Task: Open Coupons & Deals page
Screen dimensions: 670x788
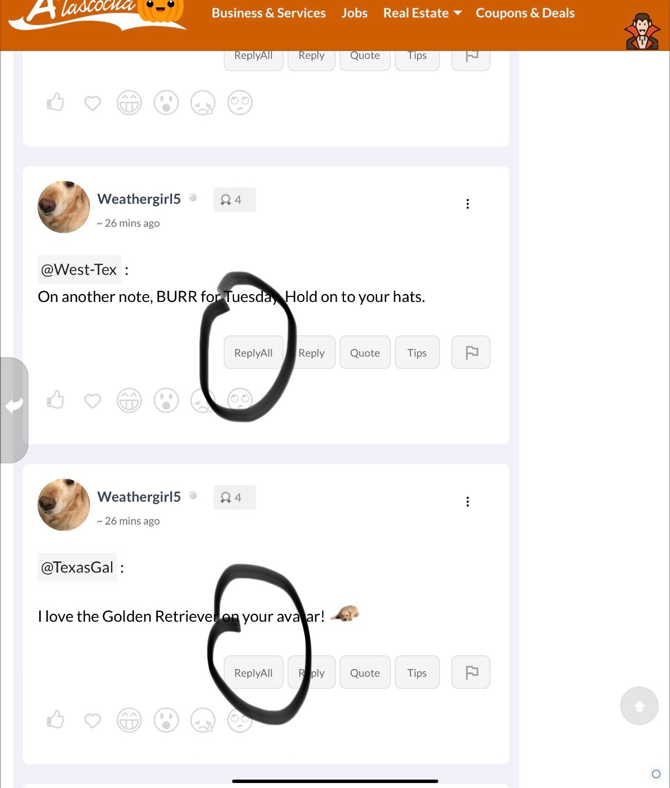Action: tap(525, 13)
